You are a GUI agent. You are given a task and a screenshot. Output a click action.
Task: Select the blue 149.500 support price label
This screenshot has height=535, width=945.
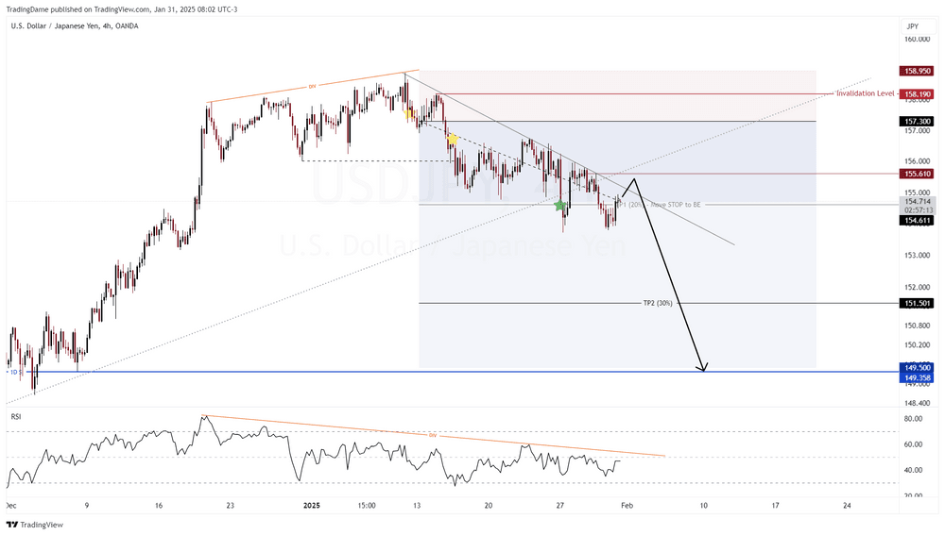[918, 367]
